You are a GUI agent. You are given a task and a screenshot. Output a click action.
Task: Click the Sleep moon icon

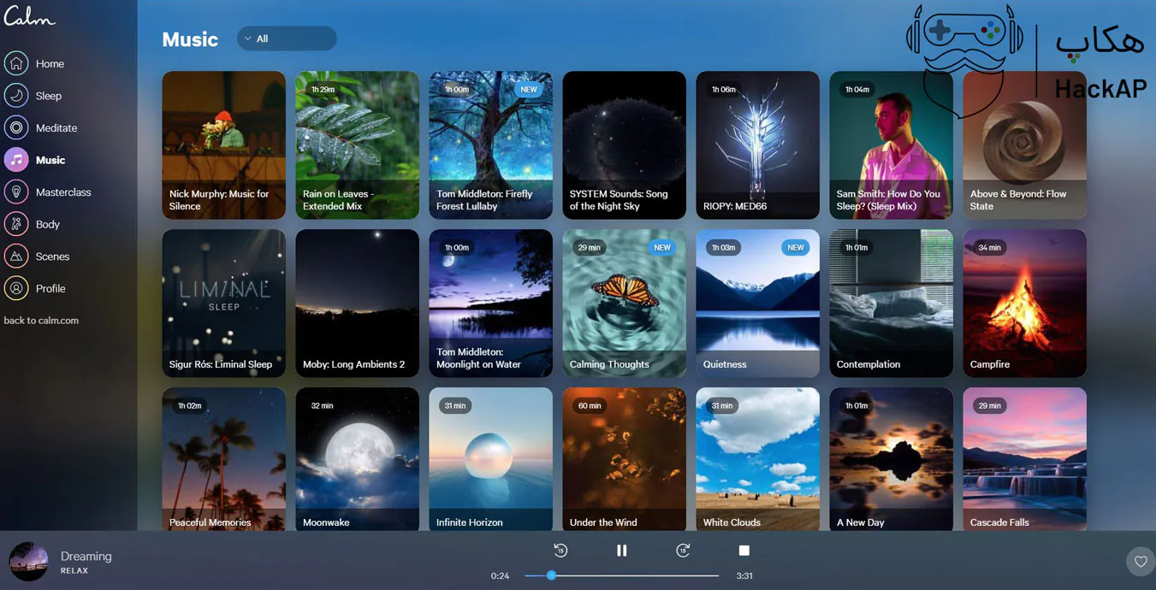tap(16, 96)
